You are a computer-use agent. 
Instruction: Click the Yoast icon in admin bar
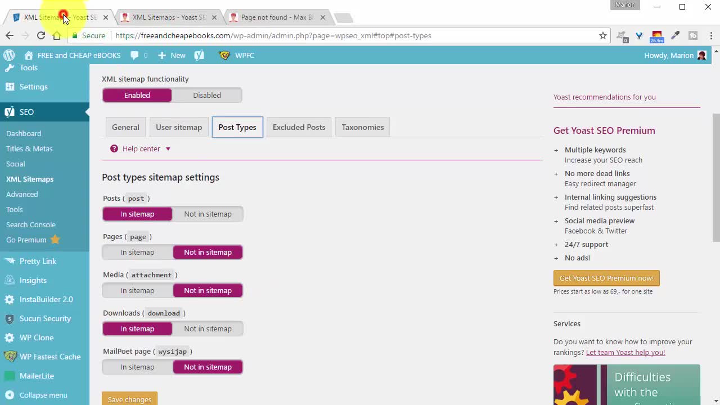tap(199, 55)
